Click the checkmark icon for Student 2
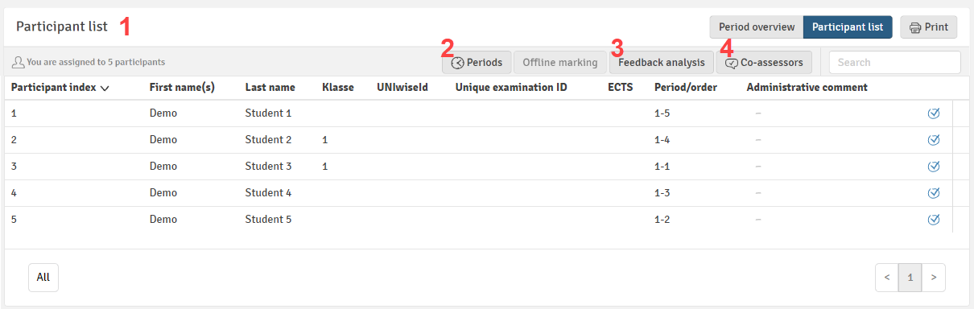 coord(934,140)
